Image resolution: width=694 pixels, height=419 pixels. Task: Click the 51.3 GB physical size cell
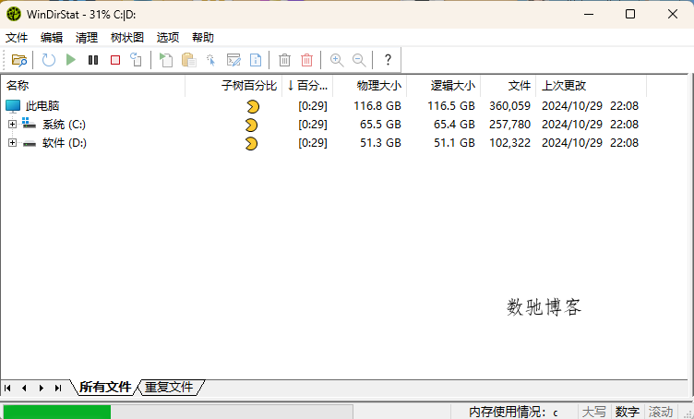[x=380, y=143]
